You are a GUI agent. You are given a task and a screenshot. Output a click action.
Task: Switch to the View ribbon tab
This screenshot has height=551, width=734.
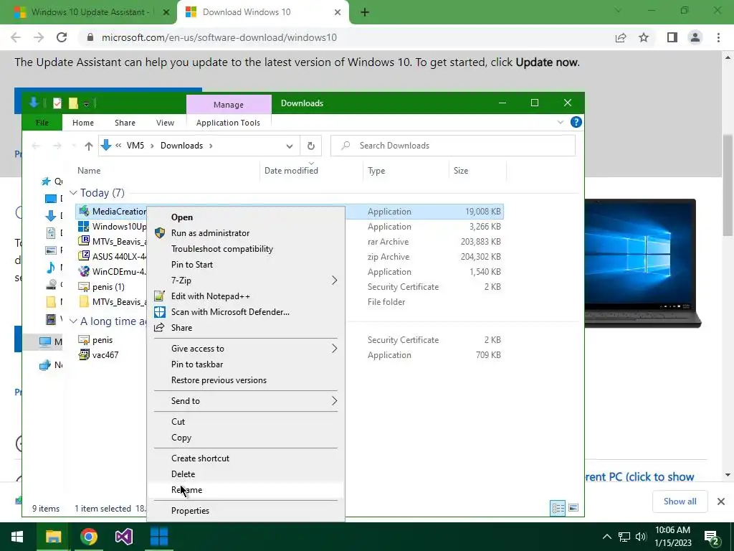tap(166, 123)
